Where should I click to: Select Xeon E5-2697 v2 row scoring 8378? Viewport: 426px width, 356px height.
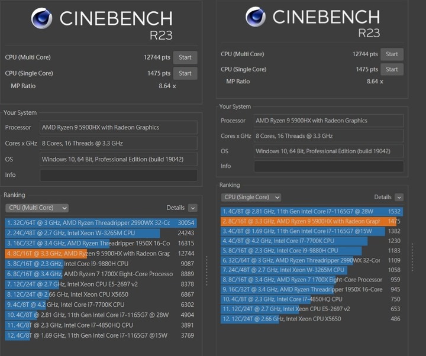coord(101,284)
